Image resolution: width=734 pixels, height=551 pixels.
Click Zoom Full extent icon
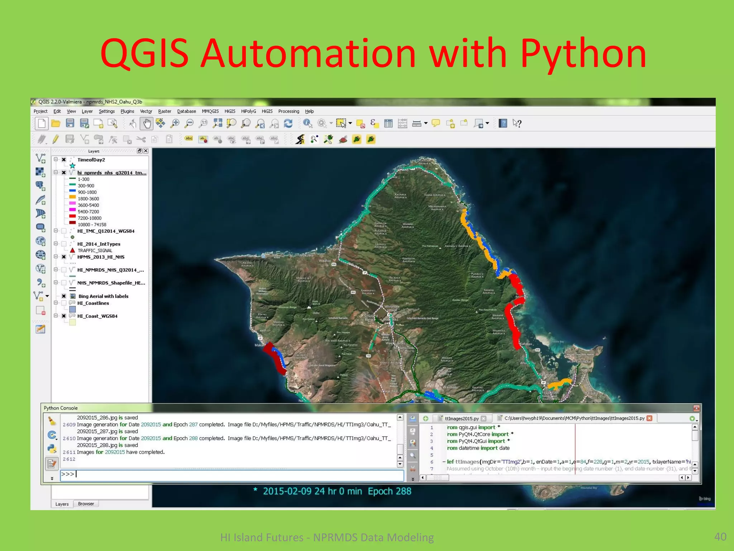pyautogui.click(x=217, y=123)
